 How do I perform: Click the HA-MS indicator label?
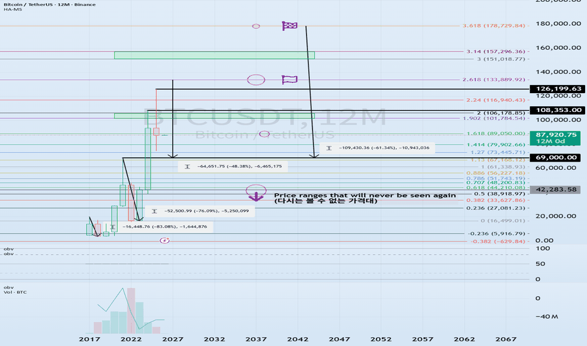[11, 11]
